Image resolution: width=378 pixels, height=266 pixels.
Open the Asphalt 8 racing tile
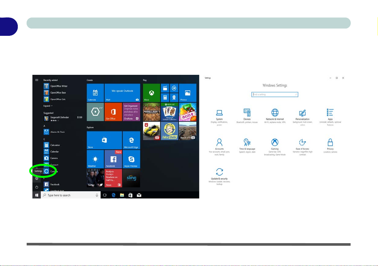tap(151, 131)
